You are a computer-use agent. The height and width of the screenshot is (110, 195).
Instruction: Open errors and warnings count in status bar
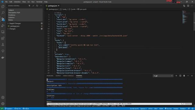point(26,109)
